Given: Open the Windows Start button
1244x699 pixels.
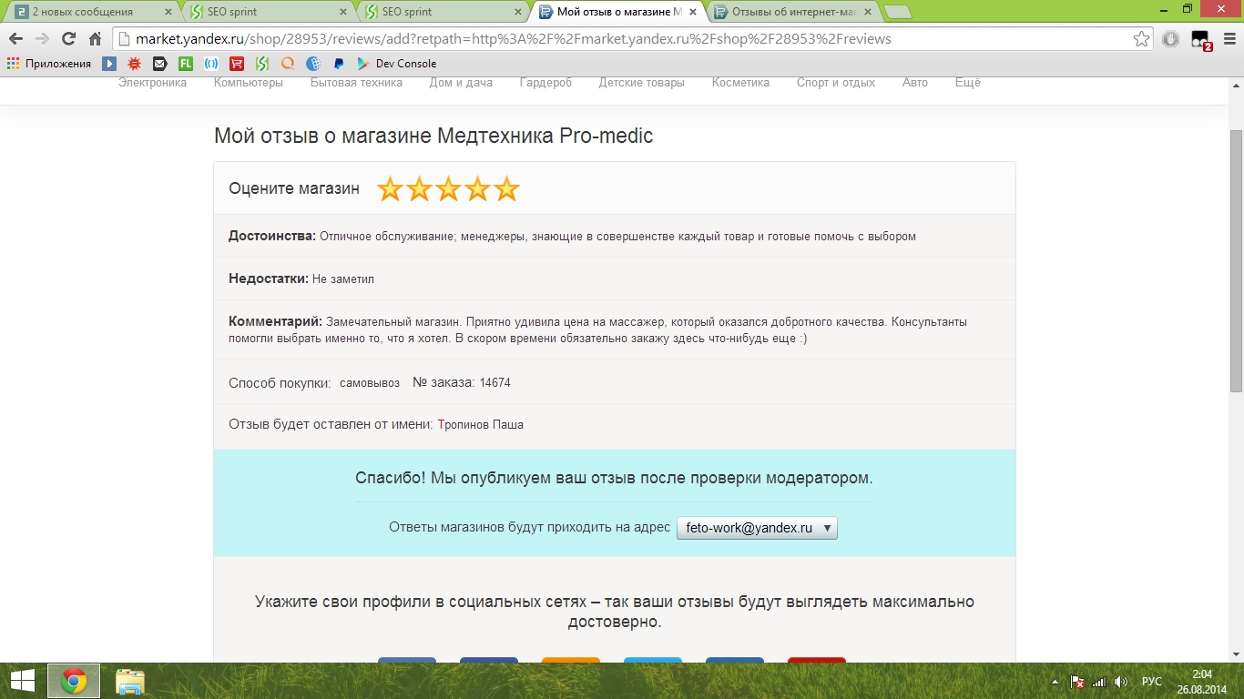Looking at the screenshot, I should pyautogui.click(x=22, y=681).
